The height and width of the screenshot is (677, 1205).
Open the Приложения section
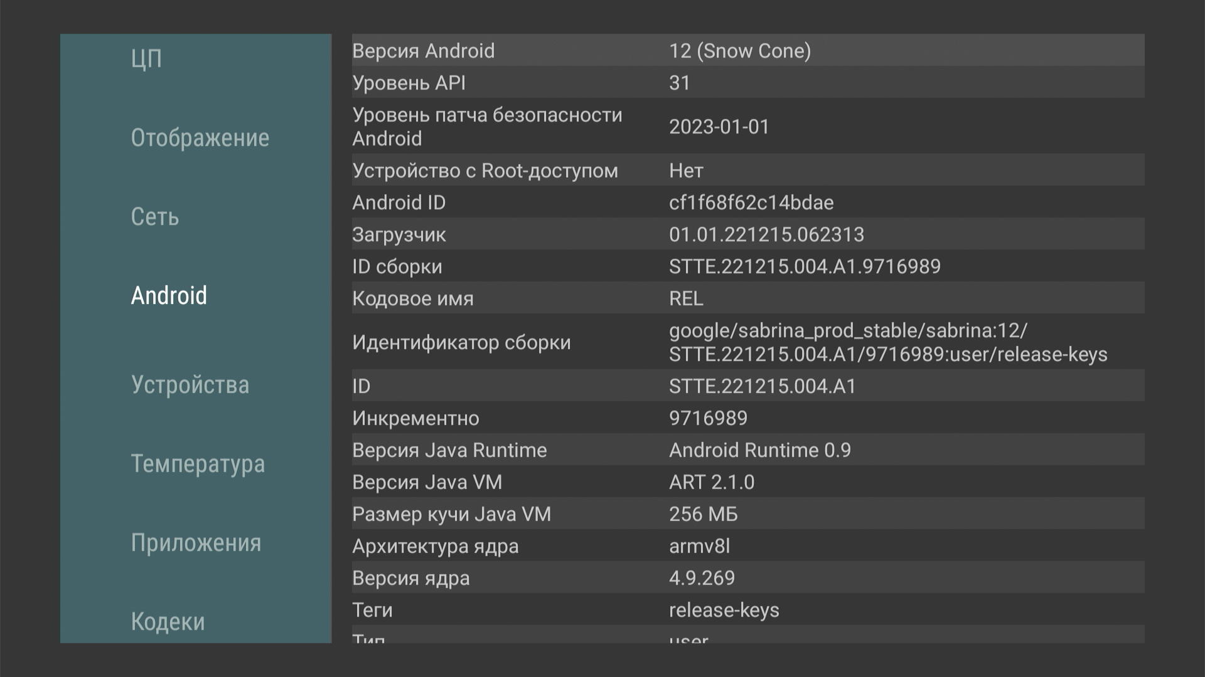point(196,543)
